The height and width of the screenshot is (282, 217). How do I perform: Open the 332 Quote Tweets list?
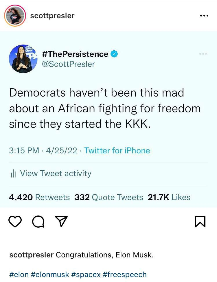109,197
